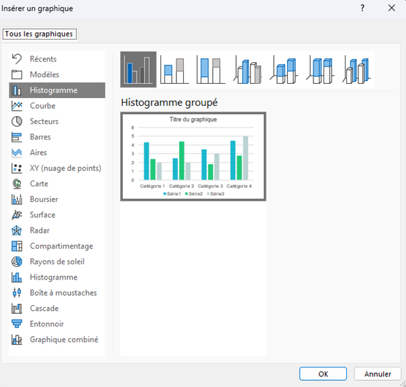Click the Courbe category label

[42, 106]
